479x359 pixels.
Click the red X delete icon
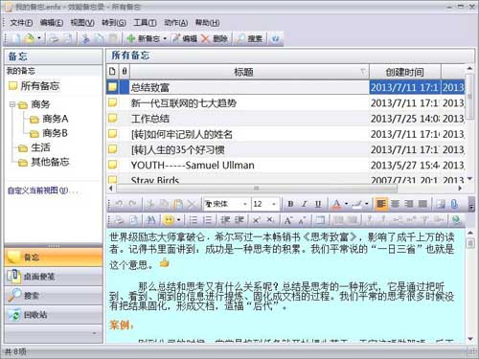coord(205,39)
